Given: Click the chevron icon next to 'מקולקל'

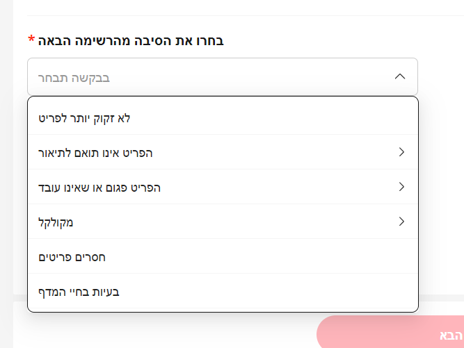Looking at the screenshot, I should [x=401, y=222].
